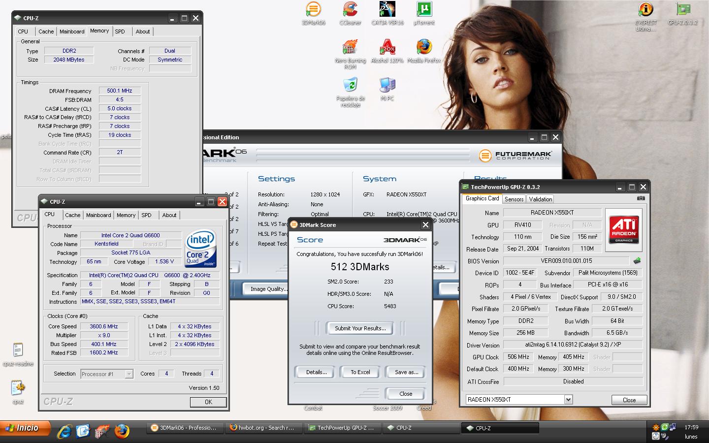
Task: Click the Instructions field in CPU-Z
Action: click(x=150, y=301)
